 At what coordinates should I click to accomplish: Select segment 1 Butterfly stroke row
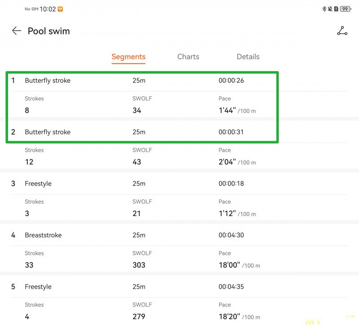click(x=48, y=81)
